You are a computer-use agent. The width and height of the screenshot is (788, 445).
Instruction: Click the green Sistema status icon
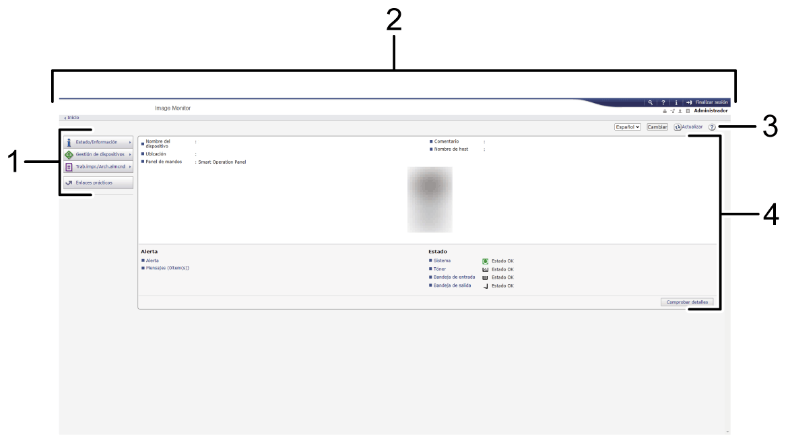point(485,261)
